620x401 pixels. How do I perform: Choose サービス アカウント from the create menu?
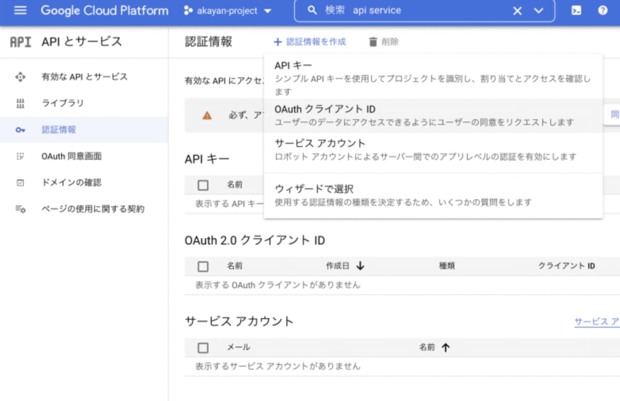pyautogui.click(x=320, y=143)
